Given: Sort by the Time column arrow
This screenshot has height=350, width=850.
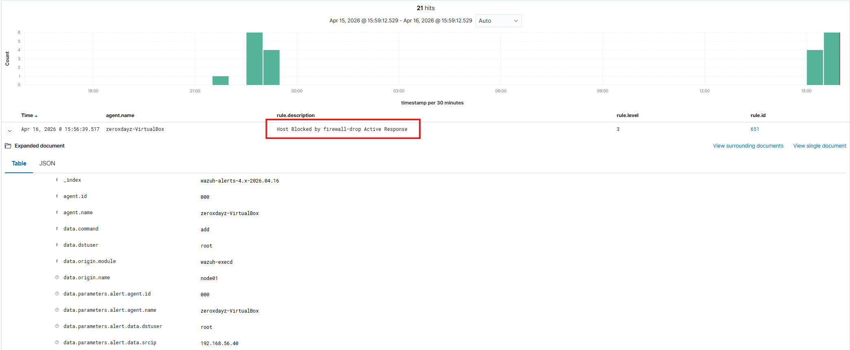Looking at the screenshot, I should 36,116.
